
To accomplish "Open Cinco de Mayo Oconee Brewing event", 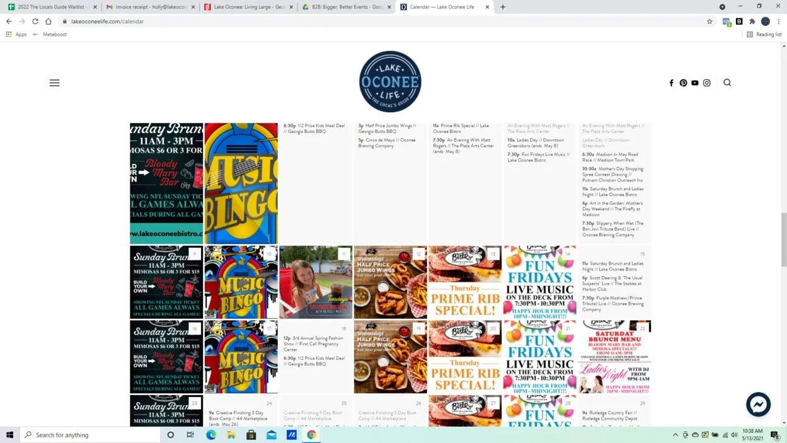I will [387, 143].
